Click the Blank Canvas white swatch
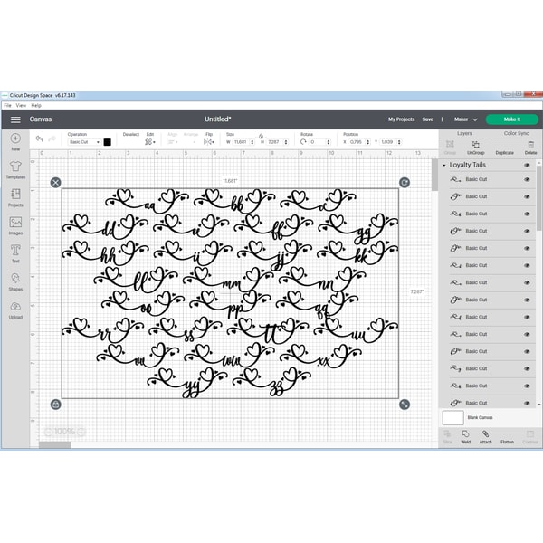The width and height of the screenshot is (543, 543). (452, 417)
